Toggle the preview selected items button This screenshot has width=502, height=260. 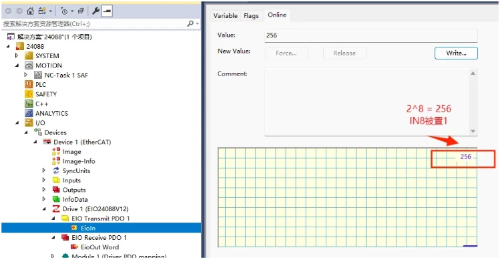(107, 11)
